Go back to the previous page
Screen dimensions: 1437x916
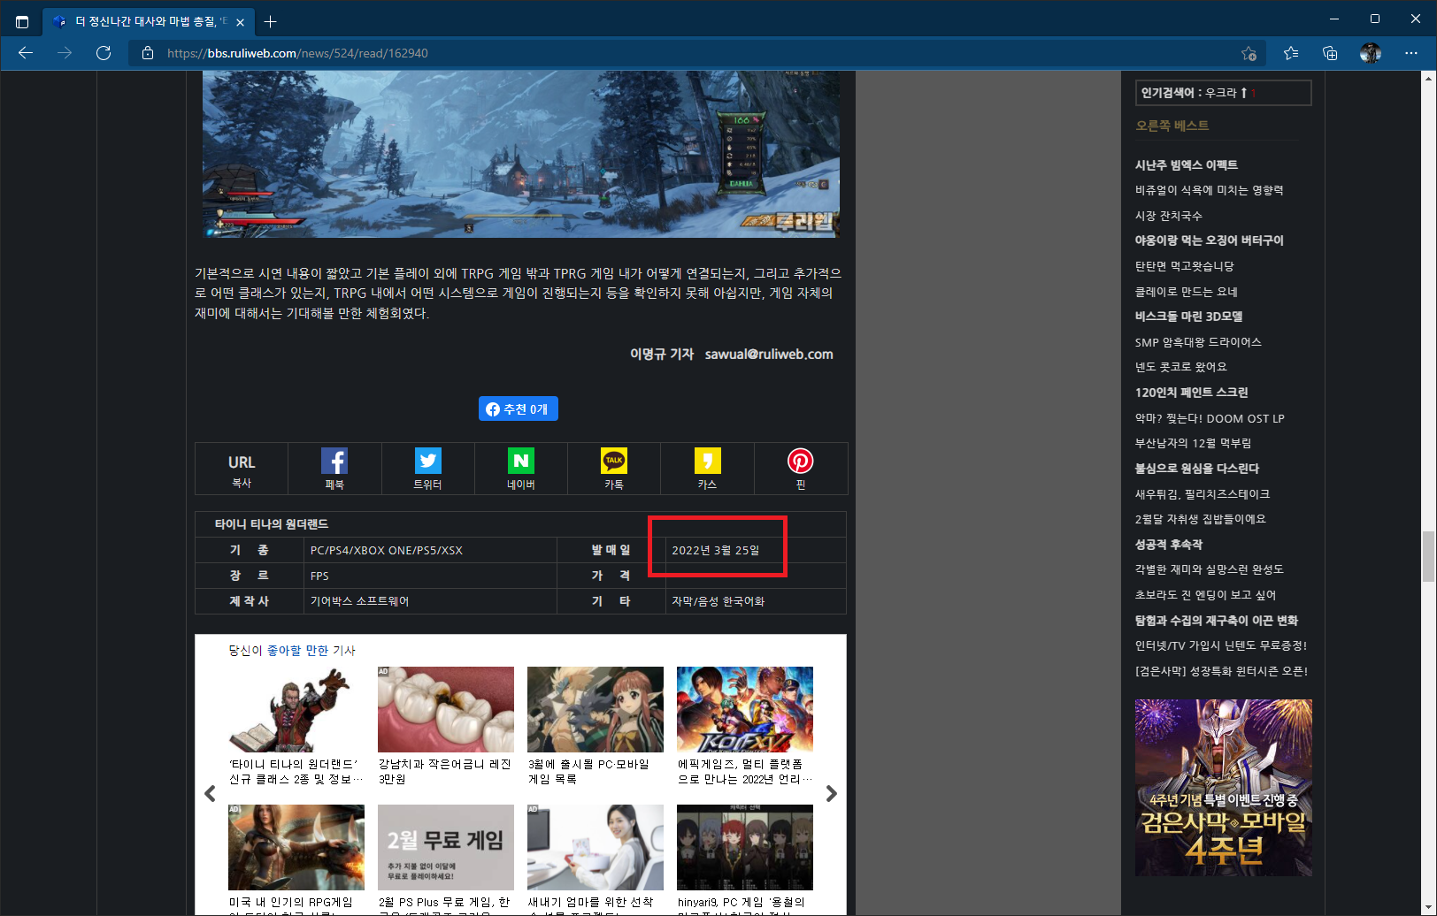click(x=26, y=53)
